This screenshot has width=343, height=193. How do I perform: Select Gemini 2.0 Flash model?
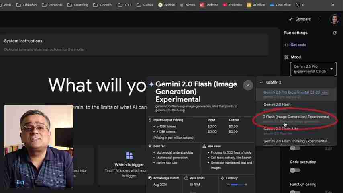click(x=296, y=107)
